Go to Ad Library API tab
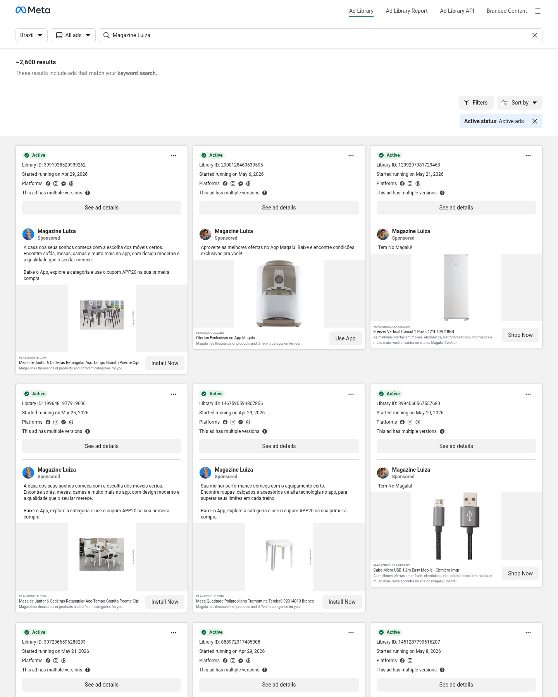The image size is (558, 697). tap(457, 11)
